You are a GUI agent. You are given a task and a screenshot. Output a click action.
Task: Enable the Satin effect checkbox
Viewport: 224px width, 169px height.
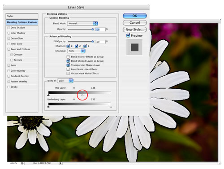pyautogui.click(x=9, y=65)
